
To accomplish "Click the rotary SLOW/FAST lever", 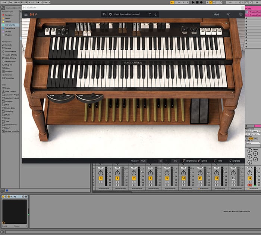I will pyautogui.click(x=63, y=96).
